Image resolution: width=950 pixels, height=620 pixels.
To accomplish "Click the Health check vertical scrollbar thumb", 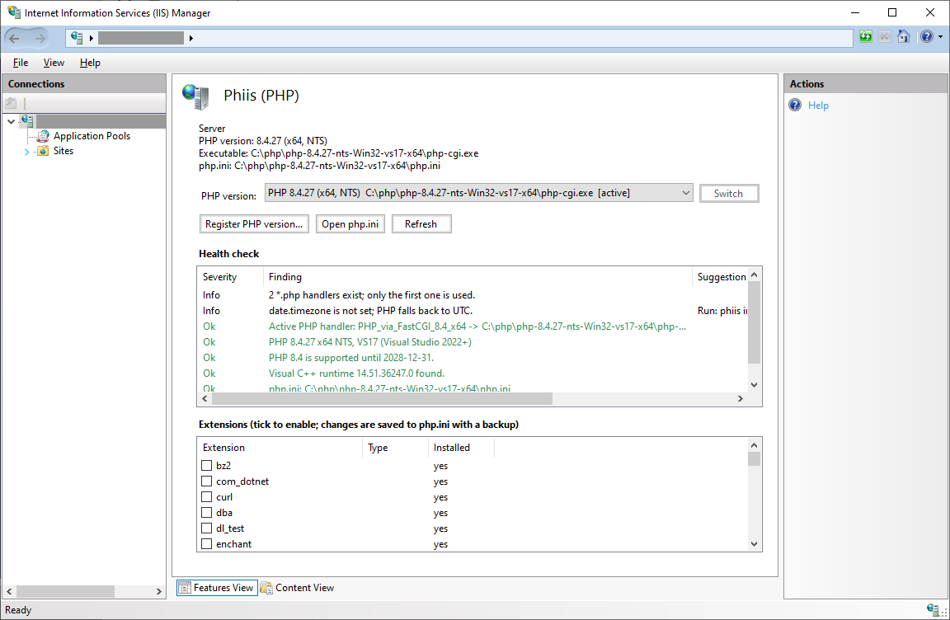I will [x=754, y=322].
